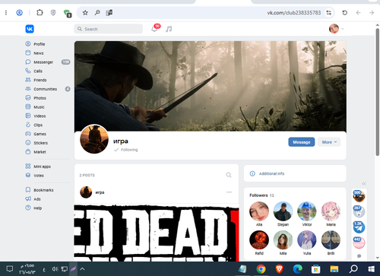
Task: Open Microsoft Edge from the taskbar
Action: click(x=298, y=269)
